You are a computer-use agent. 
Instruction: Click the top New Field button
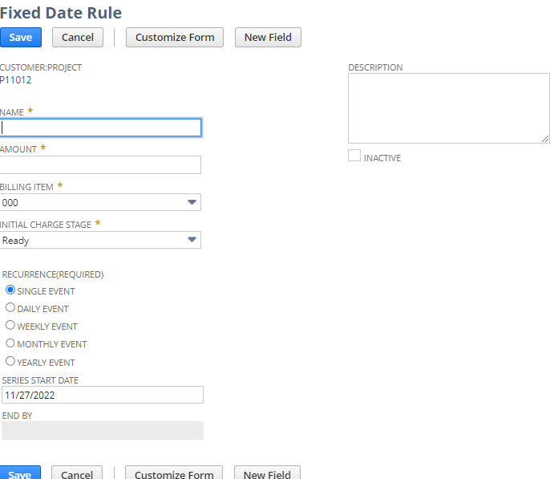[x=268, y=37]
